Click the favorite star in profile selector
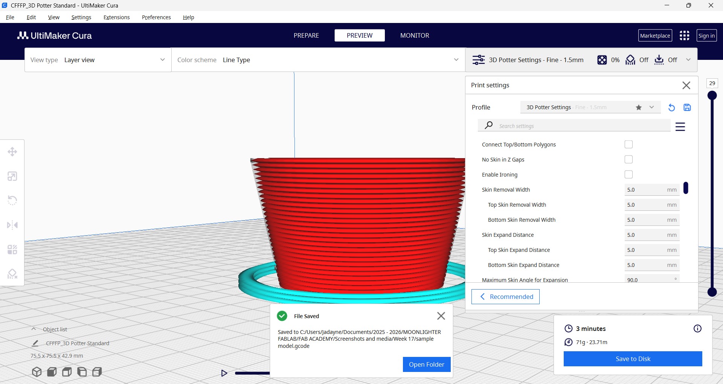 [639, 107]
